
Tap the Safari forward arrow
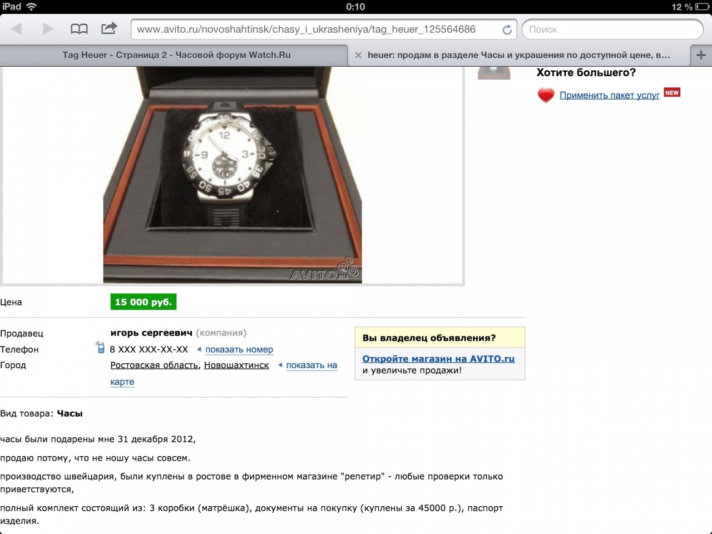pyautogui.click(x=48, y=28)
